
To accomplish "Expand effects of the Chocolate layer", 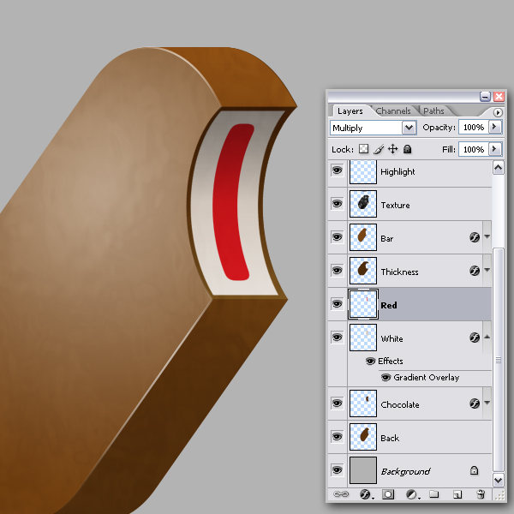I will tap(487, 403).
